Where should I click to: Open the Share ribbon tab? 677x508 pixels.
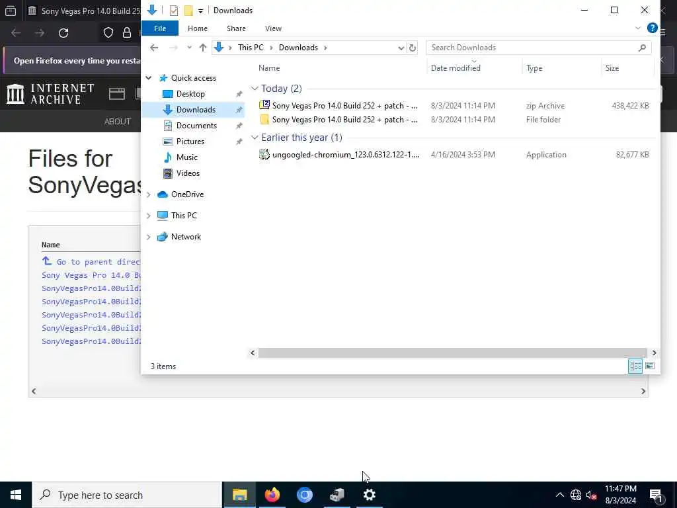point(236,28)
